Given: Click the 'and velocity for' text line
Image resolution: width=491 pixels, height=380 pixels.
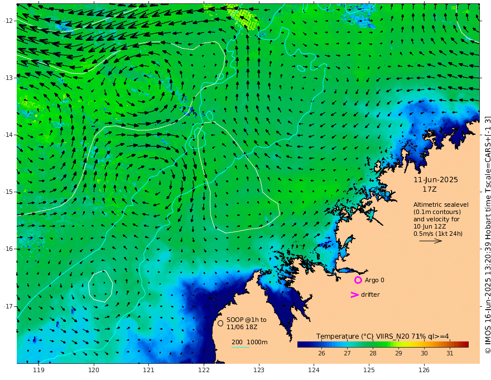Looking at the screenshot, I should point(436,219).
